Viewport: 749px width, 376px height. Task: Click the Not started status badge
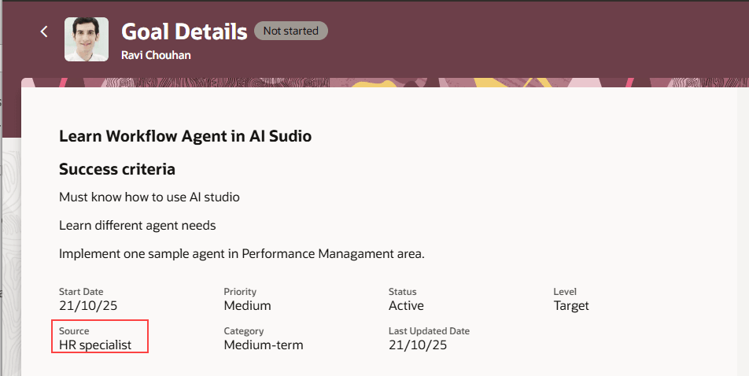(291, 31)
